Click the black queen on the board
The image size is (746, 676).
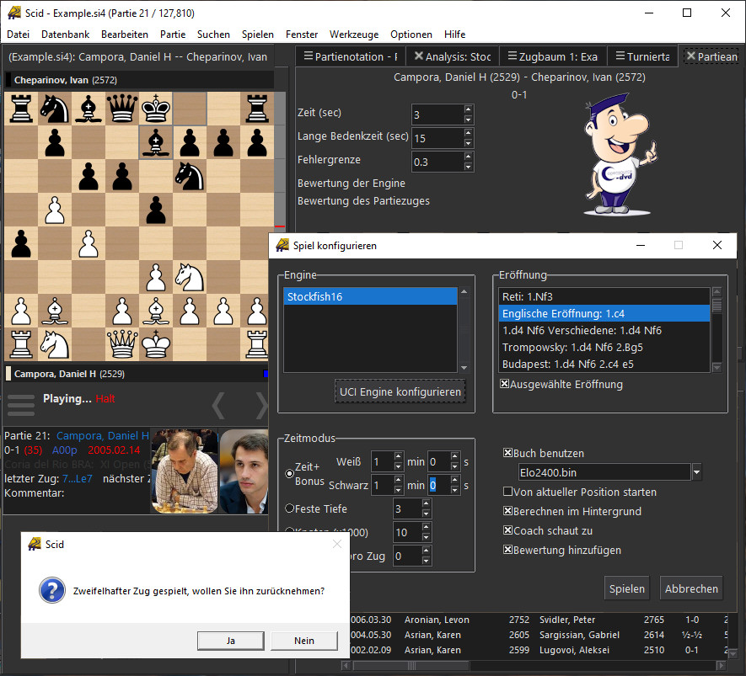(x=122, y=109)
